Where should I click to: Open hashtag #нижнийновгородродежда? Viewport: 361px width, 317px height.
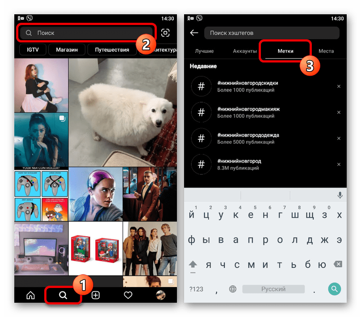(x=265, y=138)
